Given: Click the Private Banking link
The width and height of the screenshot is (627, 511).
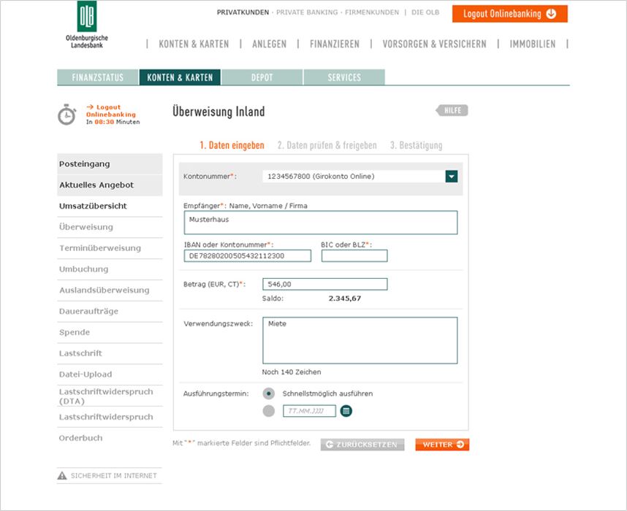Looking at the screenshot, I should pos(307,12).
